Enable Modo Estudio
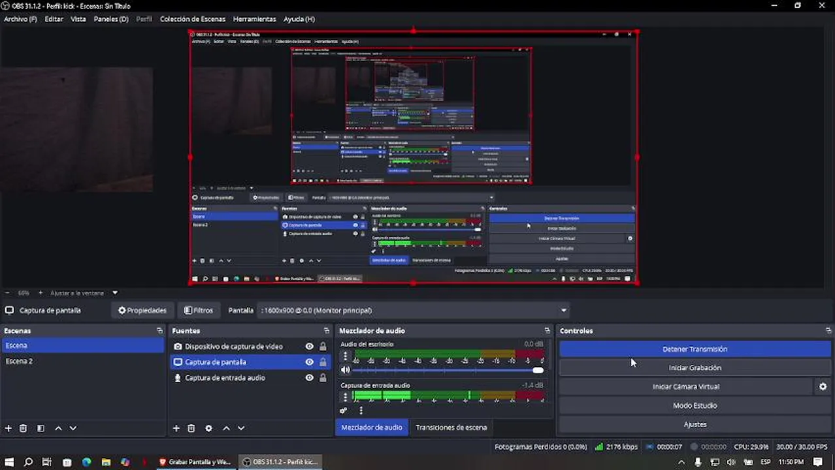835x470 pixels. (x=695, y=405)
